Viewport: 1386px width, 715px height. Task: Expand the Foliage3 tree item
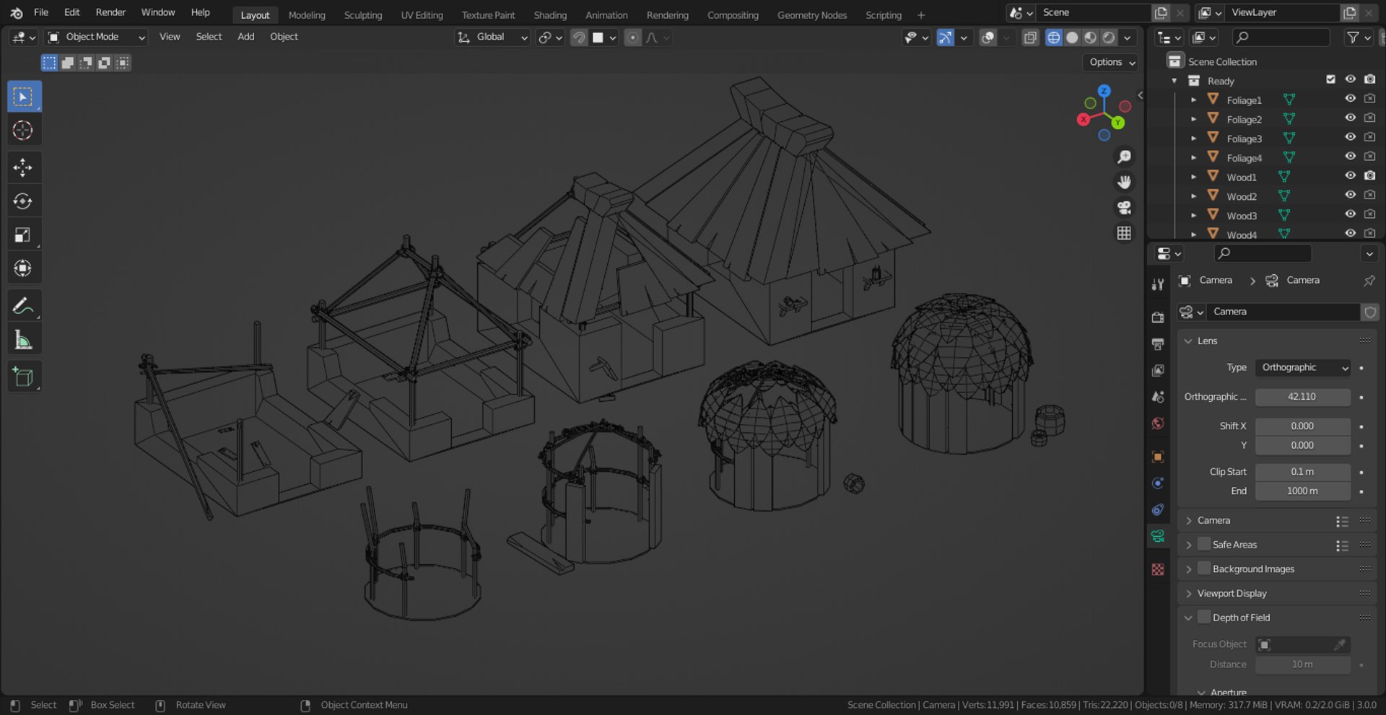coord(1193,138)
